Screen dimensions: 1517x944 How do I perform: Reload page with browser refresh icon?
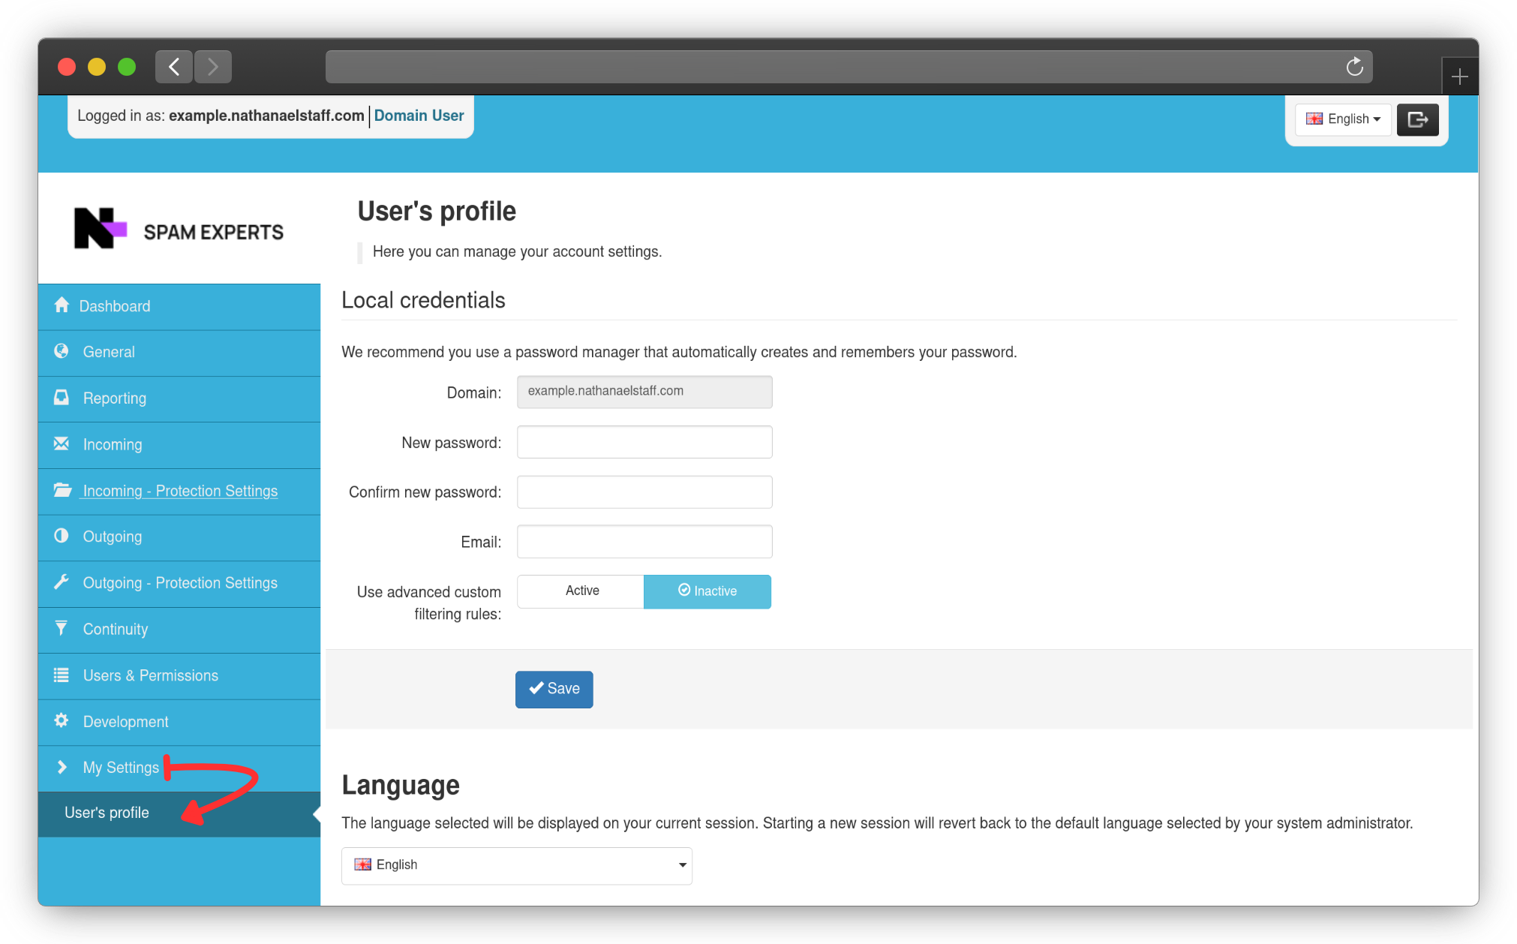pyautogui.click(x=1354, y=67)
